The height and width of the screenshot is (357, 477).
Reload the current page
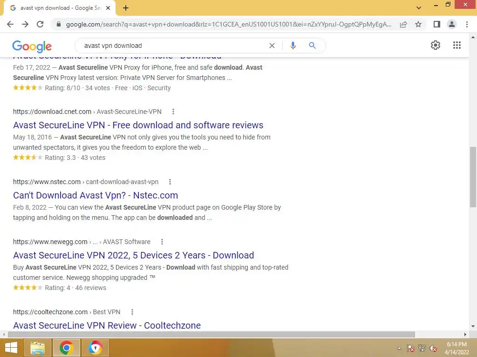pyautogui.click(x=40, y=24)
